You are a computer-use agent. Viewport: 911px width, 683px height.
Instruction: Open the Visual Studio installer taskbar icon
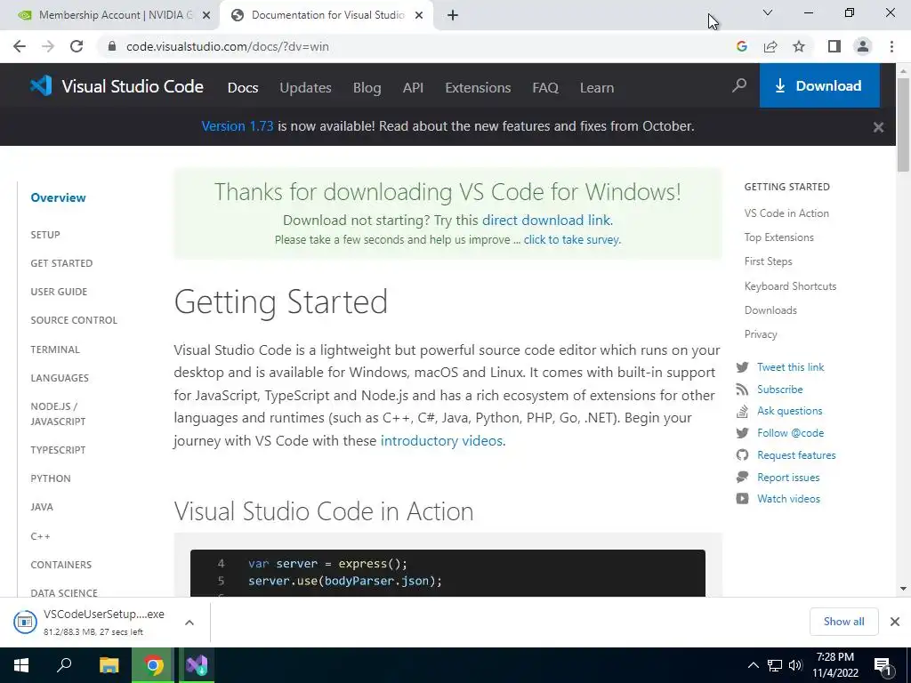pos(197,665)
